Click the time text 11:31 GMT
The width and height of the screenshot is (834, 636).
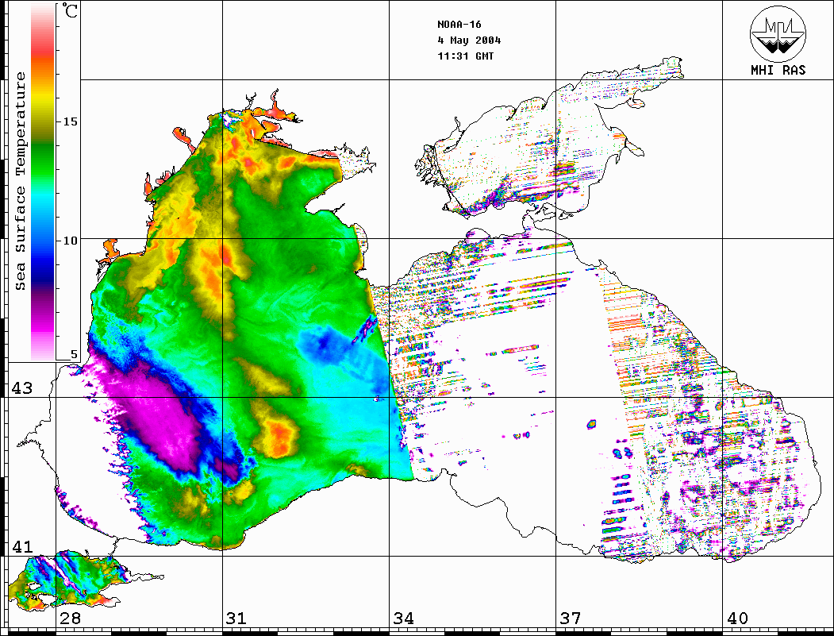(x=465, y=56)
